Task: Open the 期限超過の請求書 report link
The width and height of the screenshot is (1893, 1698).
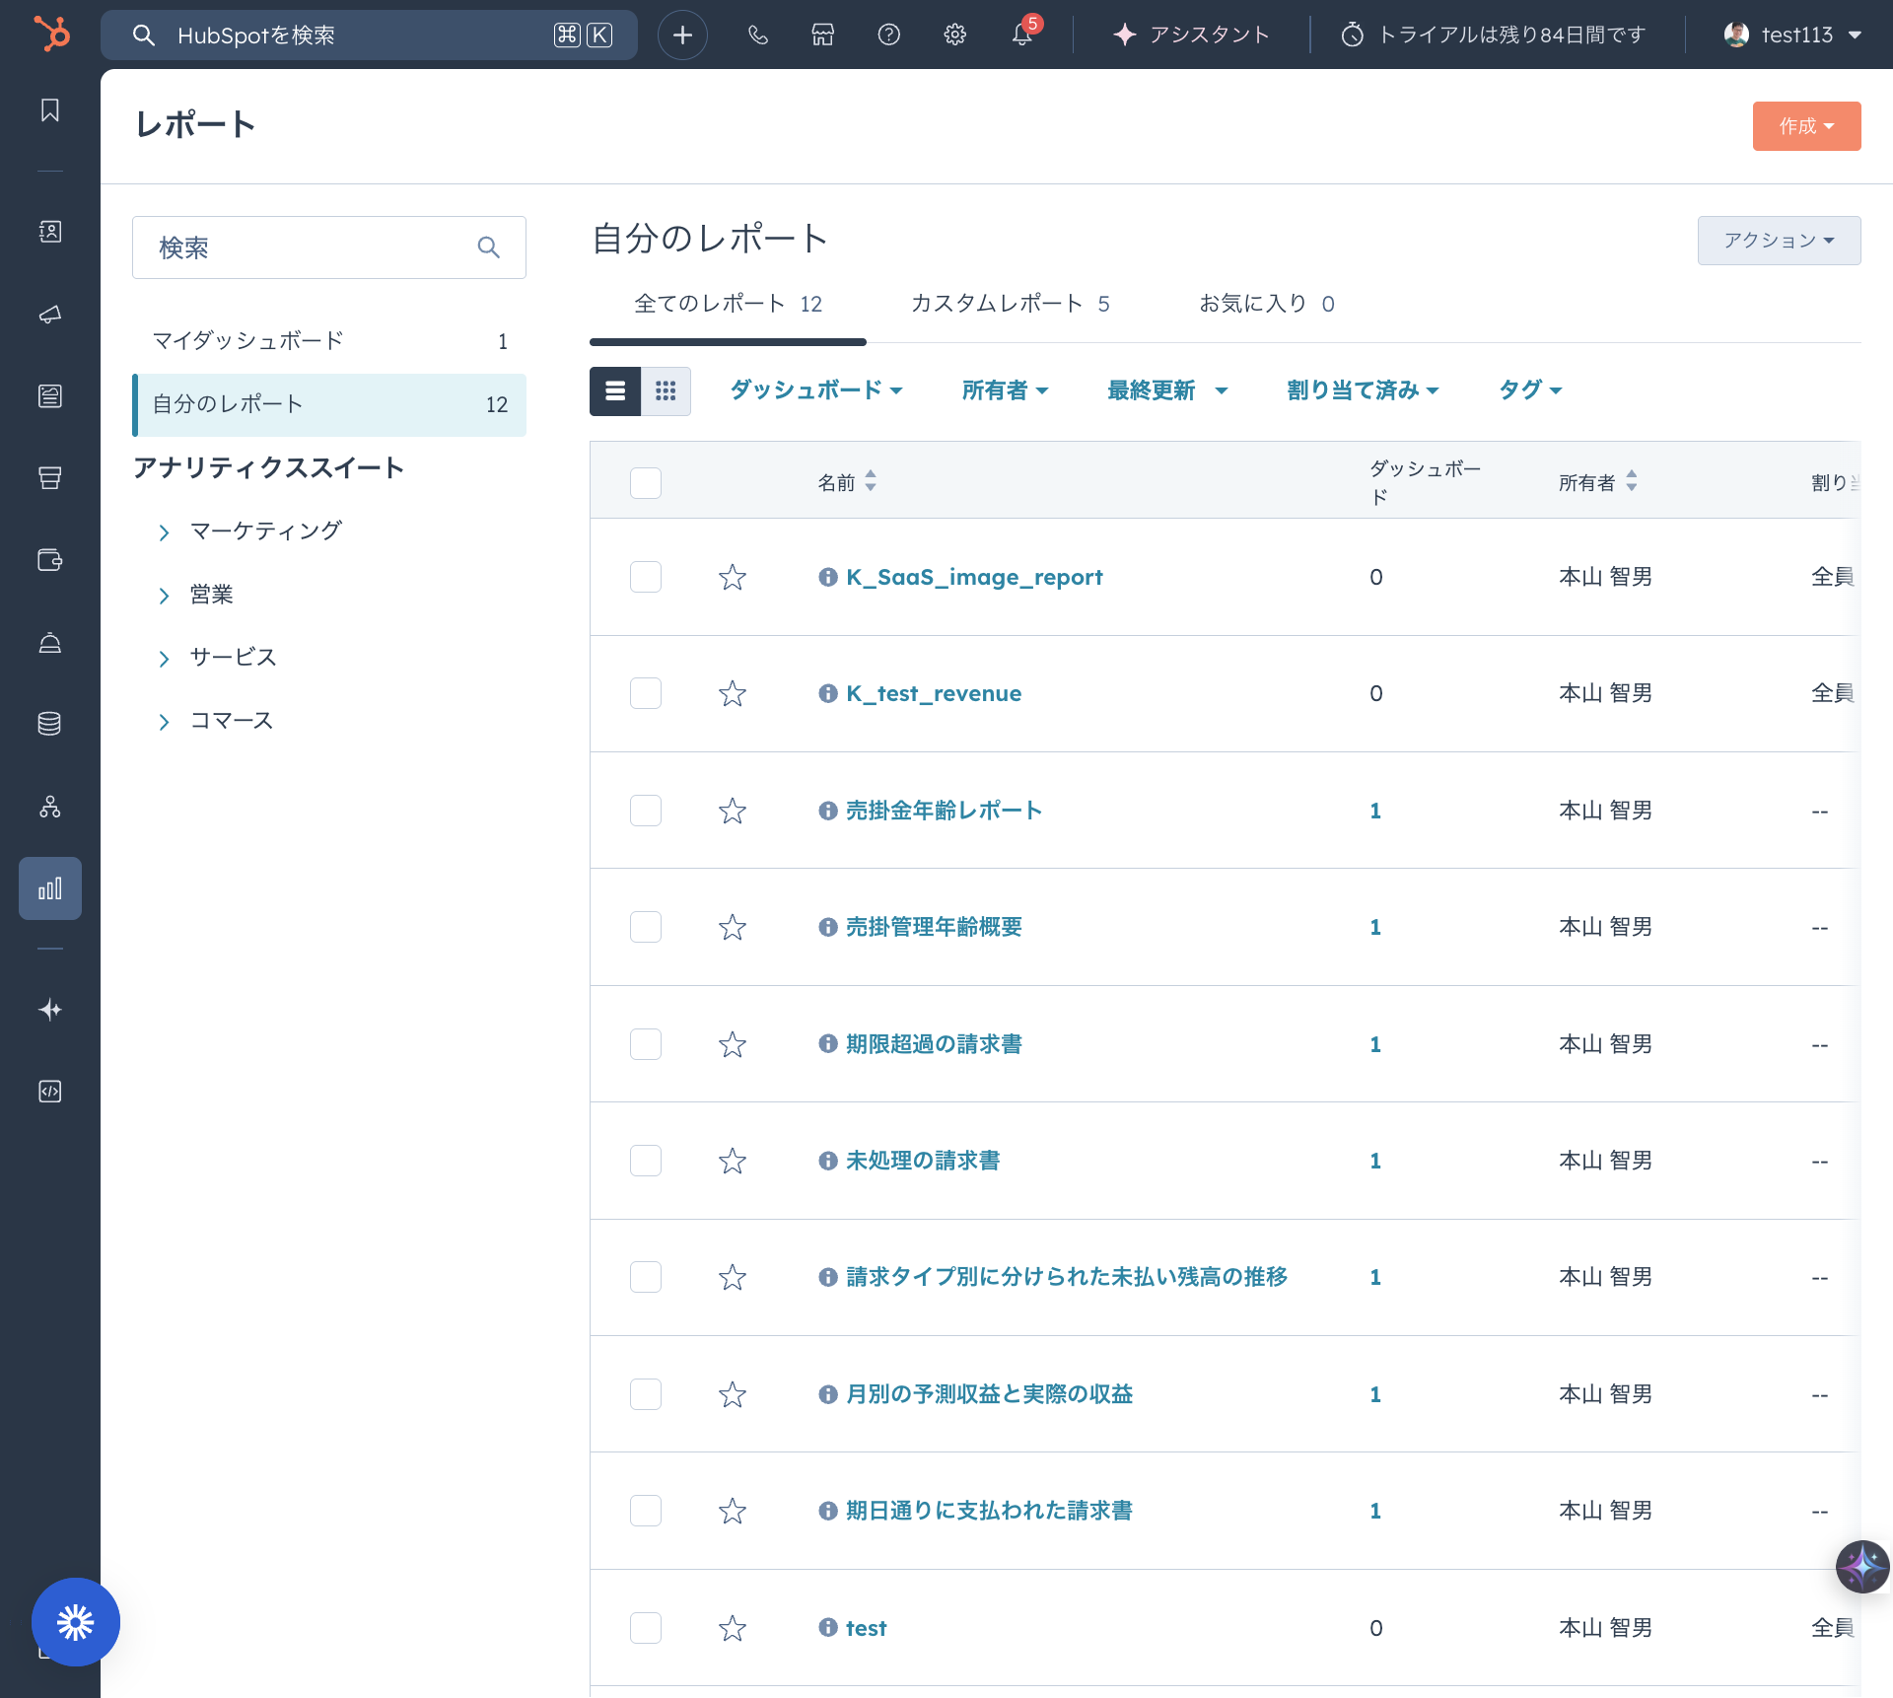Action: click(x=933, y=1044)
